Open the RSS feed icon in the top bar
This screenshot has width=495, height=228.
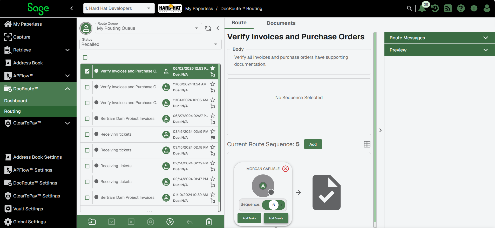pyautogui.click(x=448, y=9)
